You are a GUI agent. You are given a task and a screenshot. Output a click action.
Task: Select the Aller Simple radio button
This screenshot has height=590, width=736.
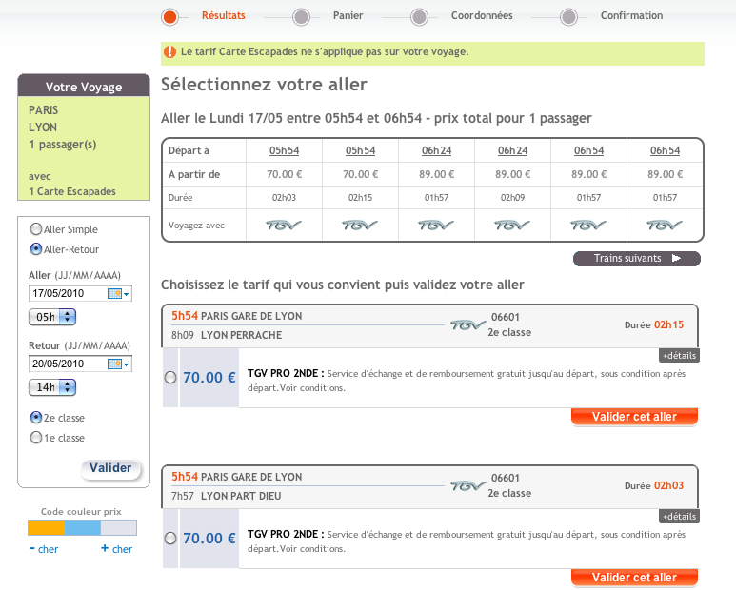click(x=36, y=229)
